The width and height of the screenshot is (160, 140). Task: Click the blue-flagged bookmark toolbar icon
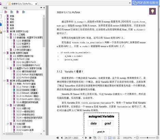pos(24,12)
